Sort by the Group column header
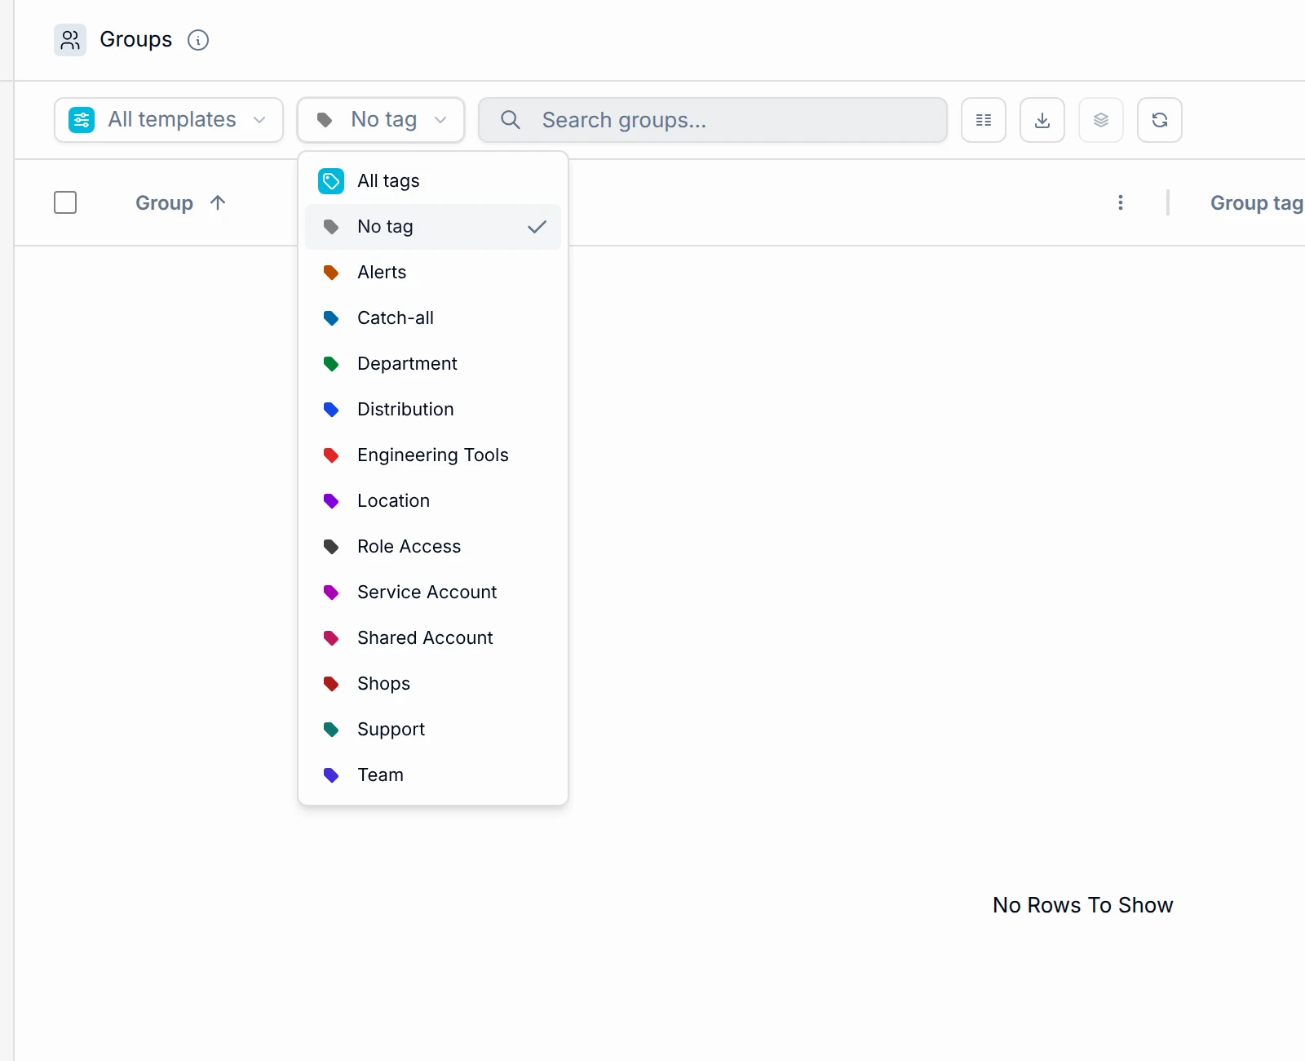 pyautogui.click(x=164, y=203)
